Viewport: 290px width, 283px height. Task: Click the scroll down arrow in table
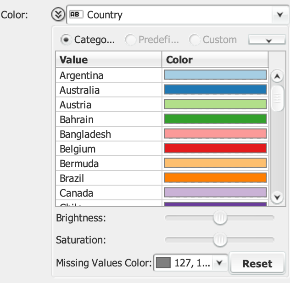tap(277, 198)
